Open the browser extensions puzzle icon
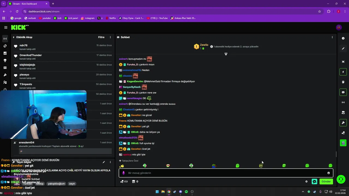This screenshot has height=196, width=349. (329, 11)
